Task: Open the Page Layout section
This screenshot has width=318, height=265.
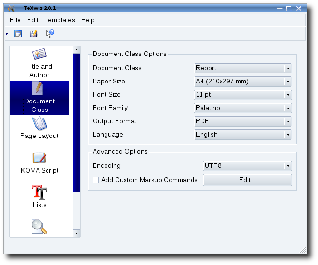Action: (x=39, y=128)
